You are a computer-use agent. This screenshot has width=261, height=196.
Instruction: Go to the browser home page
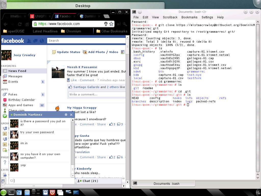[27, 24]
